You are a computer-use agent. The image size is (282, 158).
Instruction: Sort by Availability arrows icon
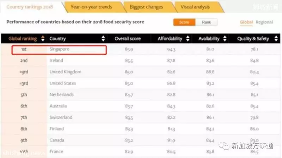point(225,38)
